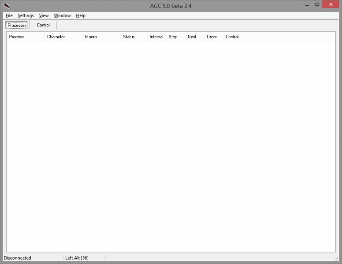Click the Left Alt [56] status panel
This screenshot has width=342, height=264.
point(84,258)
